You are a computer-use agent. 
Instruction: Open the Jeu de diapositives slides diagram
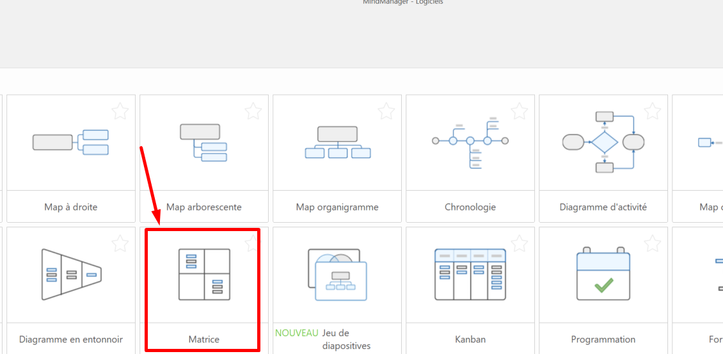(337, 274)
